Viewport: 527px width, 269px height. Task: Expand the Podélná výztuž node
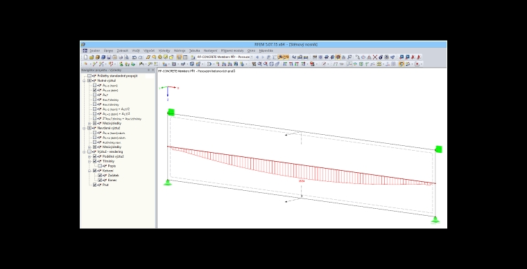[x=89, y=156]
